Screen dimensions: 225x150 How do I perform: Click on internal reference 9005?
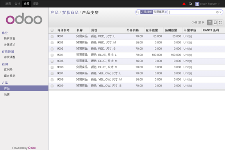[60, 61]
